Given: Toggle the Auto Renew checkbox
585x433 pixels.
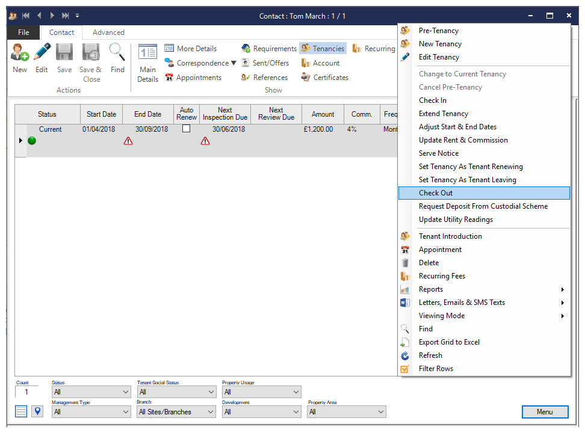Looking at the screenshot, I should click(x=187, y=129).
